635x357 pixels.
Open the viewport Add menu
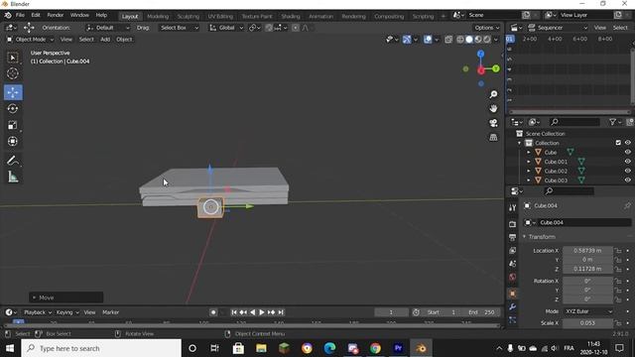[105, 40]
